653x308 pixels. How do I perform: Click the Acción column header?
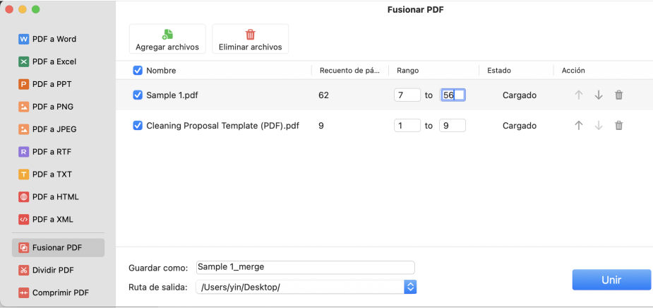pyautogui.click(x=573, y=71)
